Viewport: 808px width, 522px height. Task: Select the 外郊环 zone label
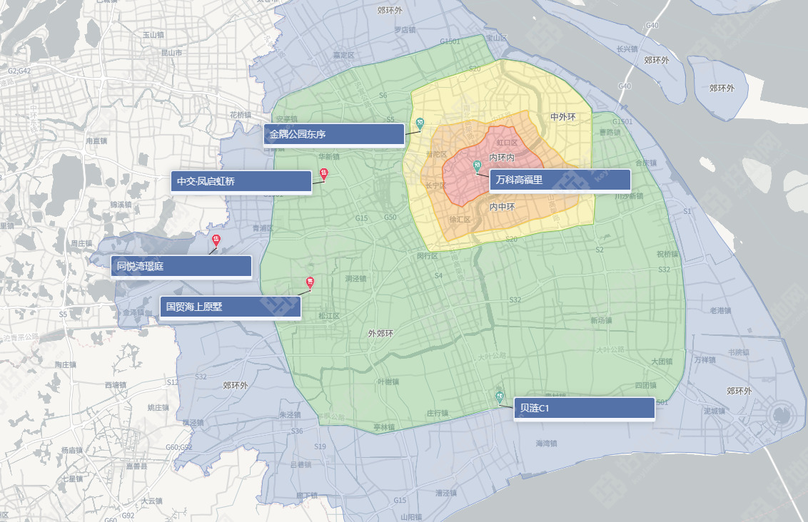(380, 334)
